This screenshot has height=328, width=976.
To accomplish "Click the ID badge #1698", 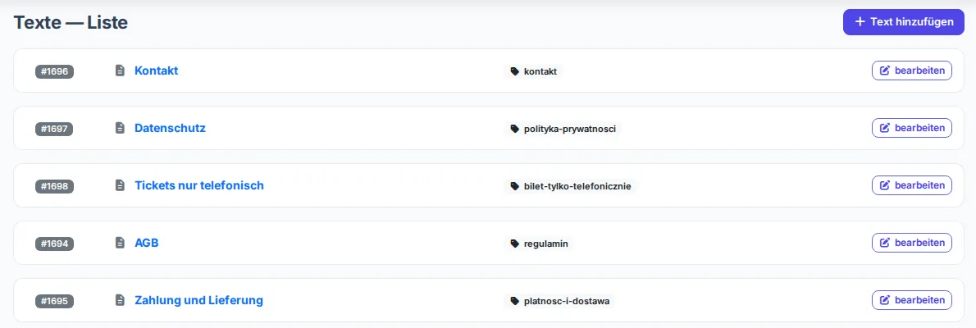I will point(54,186).
